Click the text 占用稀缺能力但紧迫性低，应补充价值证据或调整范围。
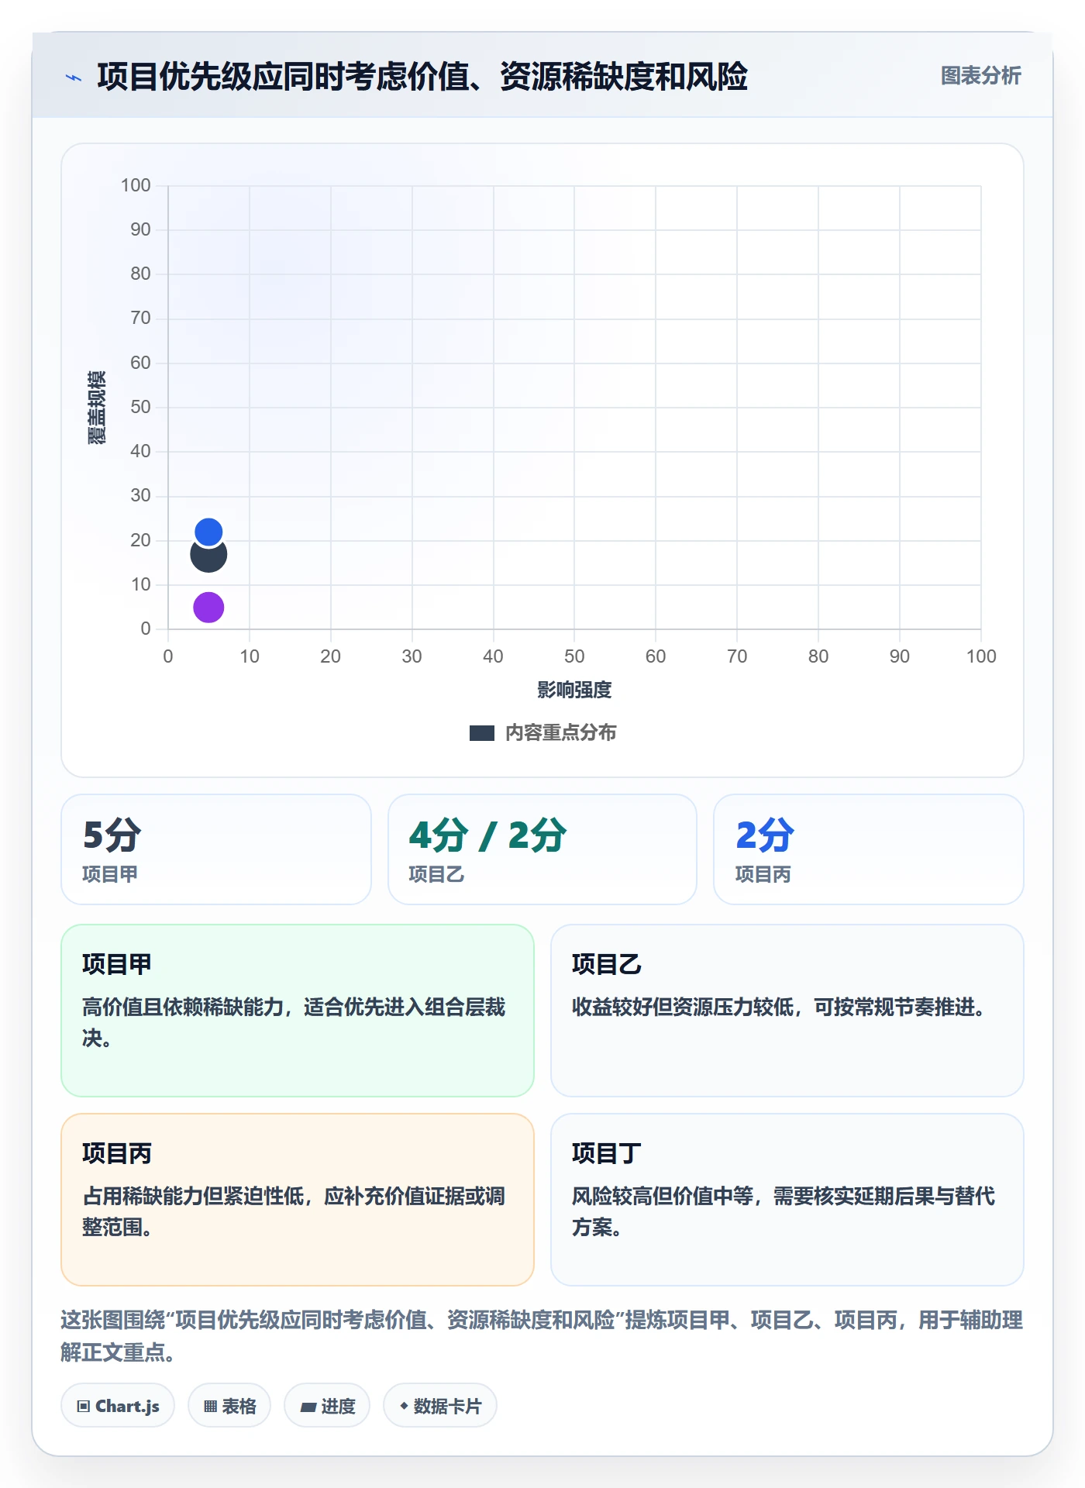 coord(294,1211)
